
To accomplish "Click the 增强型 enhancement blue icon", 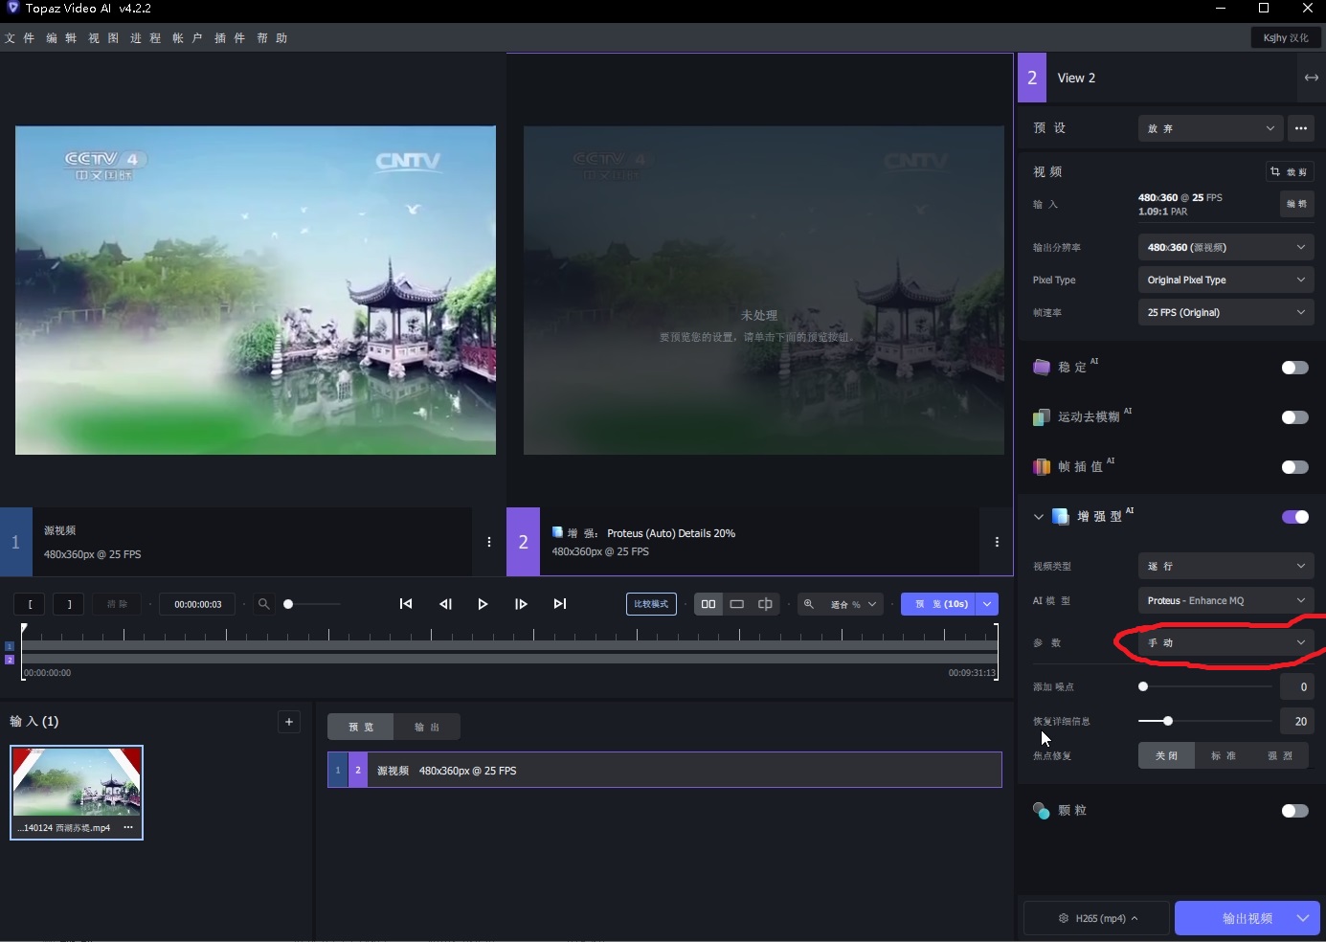I will pos(1061,517).
